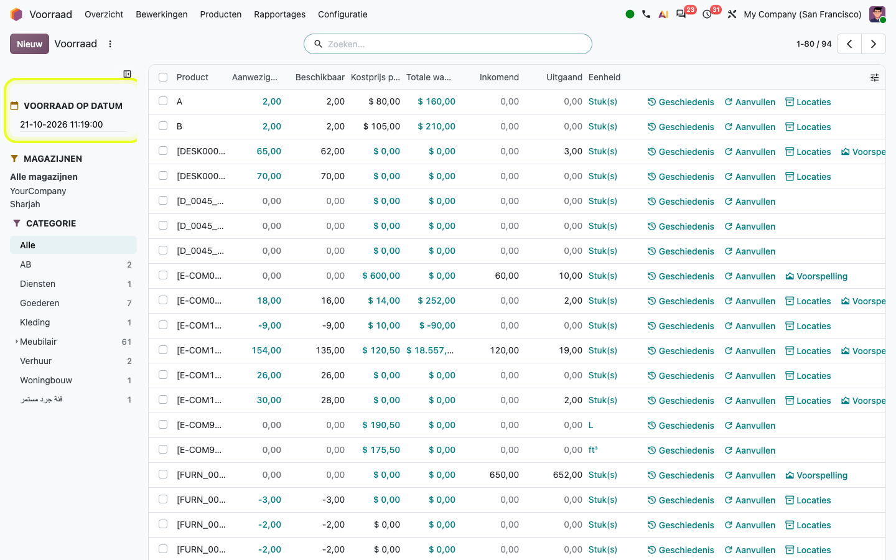Image resolution: width=896 pixels, height=560 pixels.
Task: Open the activities clock icon
Action: click(x=707, y=14)
